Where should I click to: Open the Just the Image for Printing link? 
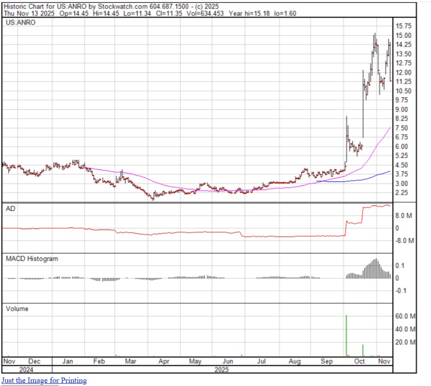pyautogui.click(x=44, y=381)
